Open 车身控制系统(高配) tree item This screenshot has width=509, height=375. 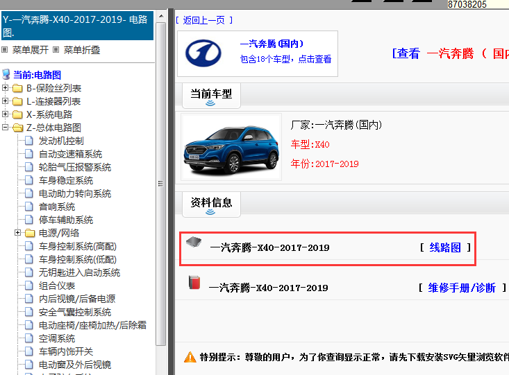[78, 246]
